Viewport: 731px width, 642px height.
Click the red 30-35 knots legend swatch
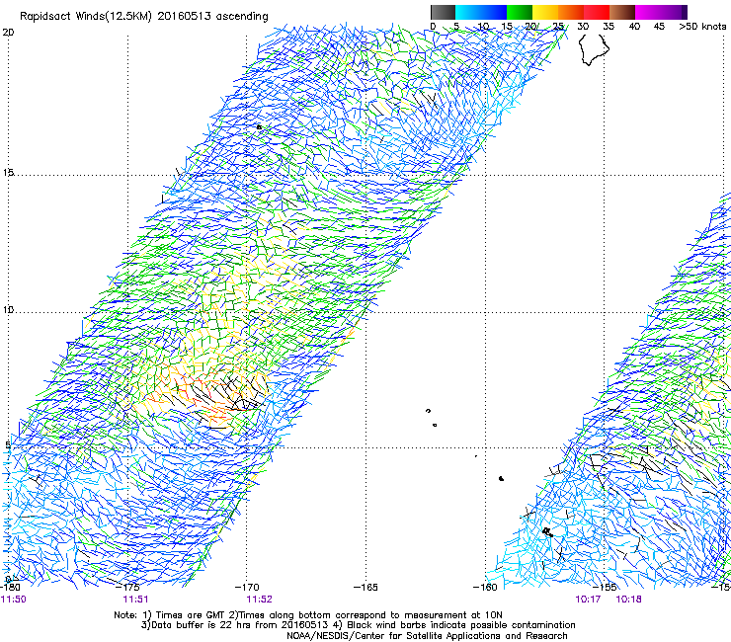coord(597,12)
